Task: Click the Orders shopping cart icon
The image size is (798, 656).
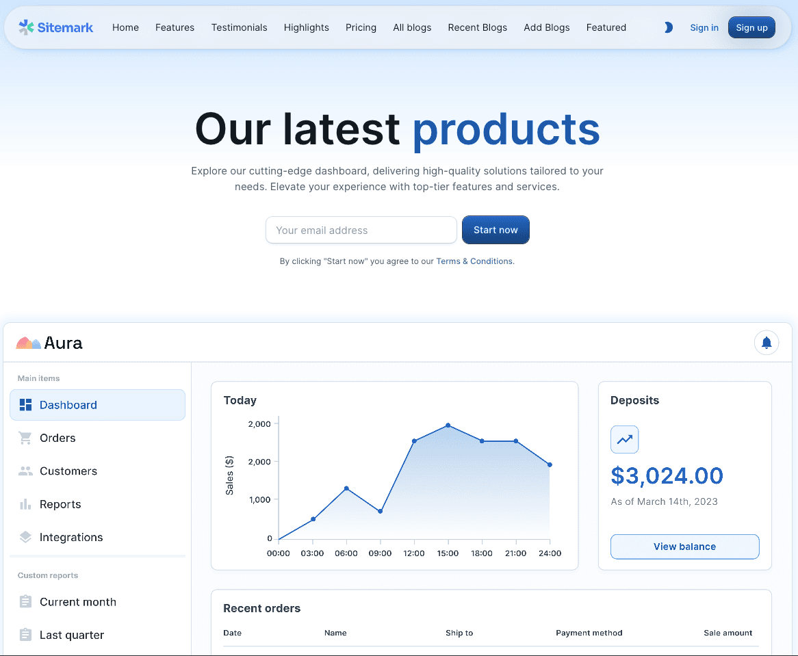Action: click(x=26, y=438)
